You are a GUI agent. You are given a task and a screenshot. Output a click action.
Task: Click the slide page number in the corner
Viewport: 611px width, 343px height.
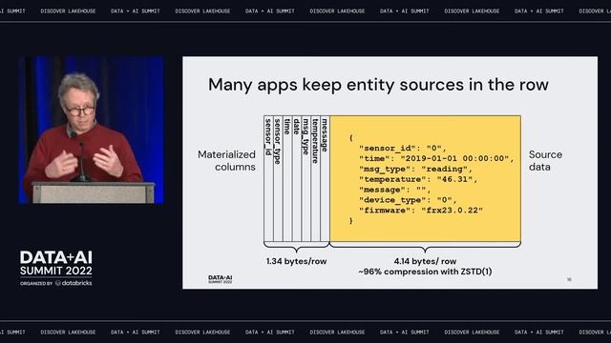click(x=569, y=279)
